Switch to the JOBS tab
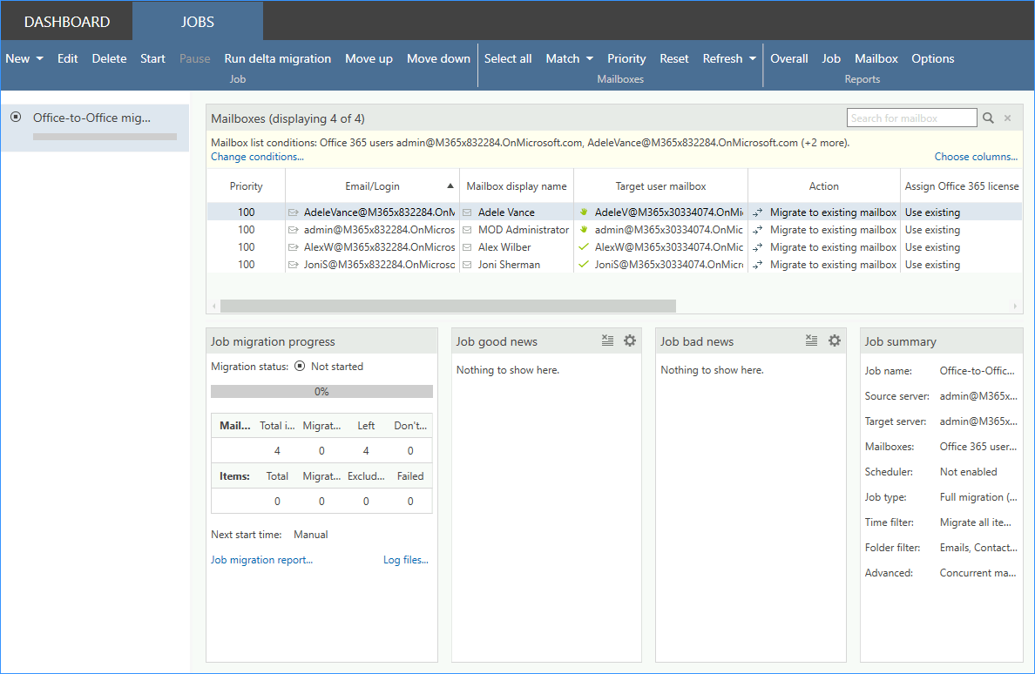The width and height of the screenshot is (1035, 674). 198,22
